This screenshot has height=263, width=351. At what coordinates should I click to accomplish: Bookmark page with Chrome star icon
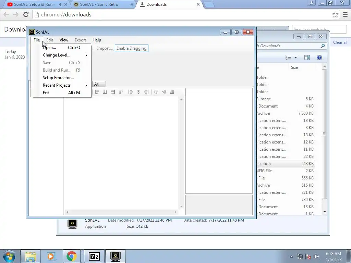click(335, 15)
